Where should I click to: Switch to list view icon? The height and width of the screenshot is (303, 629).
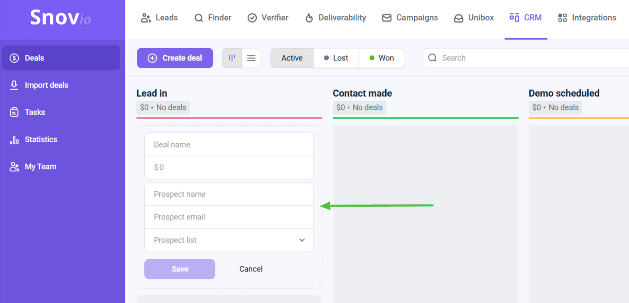point(251,58)
